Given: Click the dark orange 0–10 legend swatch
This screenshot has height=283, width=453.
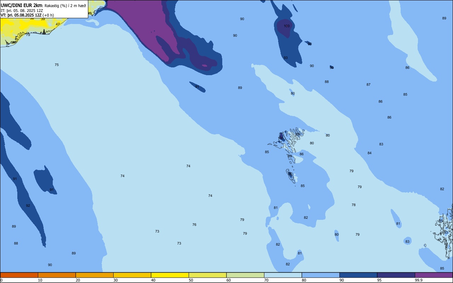Looking at the screenshot, I should (x=19, y=275).
